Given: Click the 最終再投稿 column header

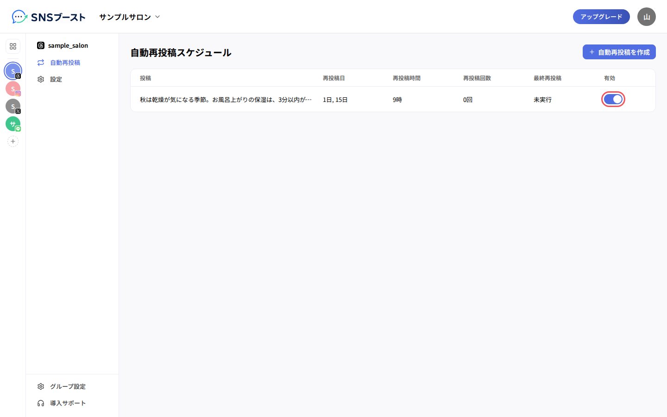Looking at the screenshot, I should tap(547, 78).
